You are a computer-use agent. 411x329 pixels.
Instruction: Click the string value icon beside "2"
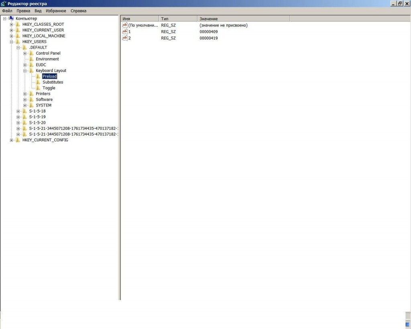click(124, 38)
